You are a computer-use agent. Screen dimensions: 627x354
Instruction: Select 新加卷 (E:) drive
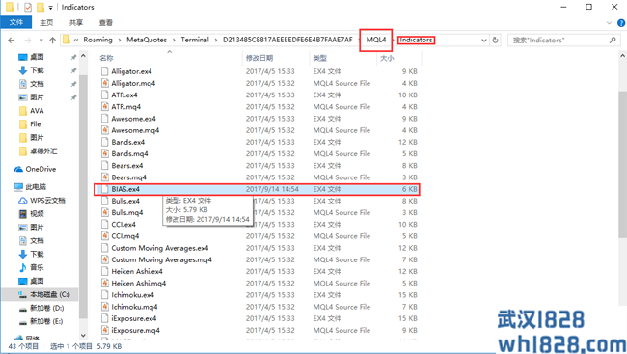pyautogui.click(x=46, y=321)
